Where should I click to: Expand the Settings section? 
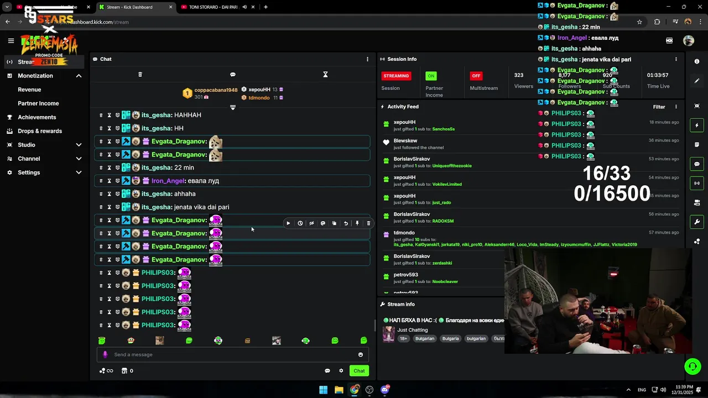(79, 172)
